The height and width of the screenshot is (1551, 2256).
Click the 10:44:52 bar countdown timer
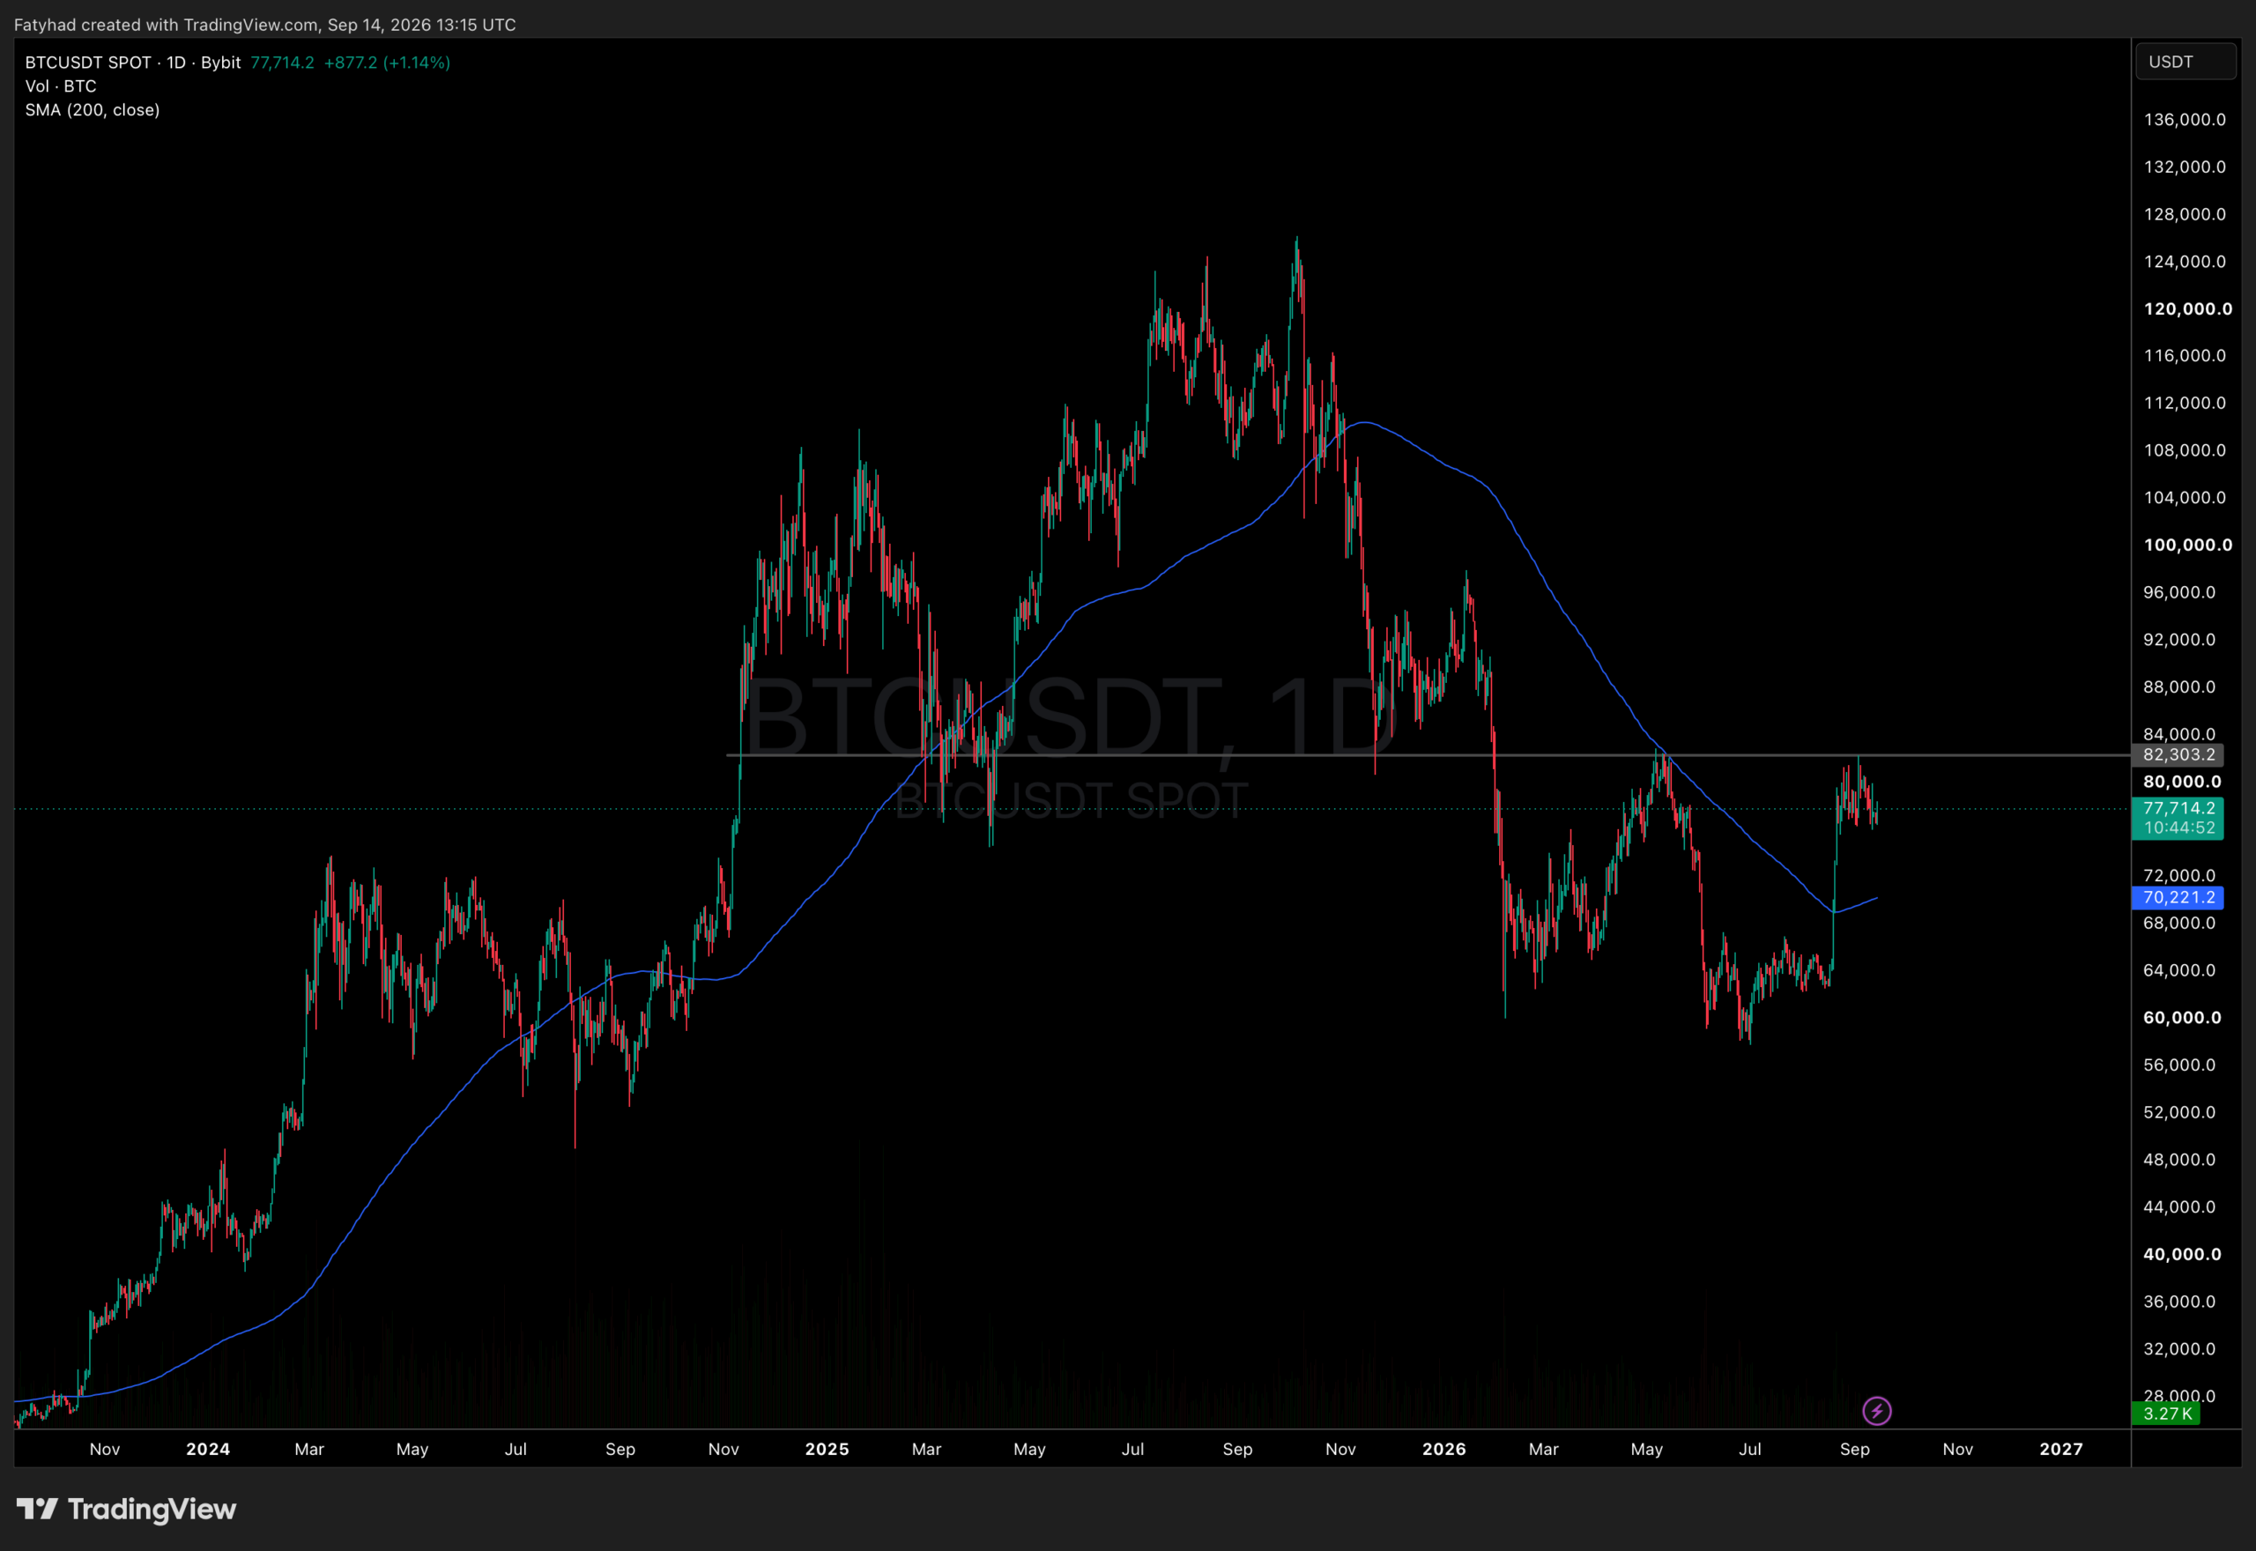pos(2178,828)
